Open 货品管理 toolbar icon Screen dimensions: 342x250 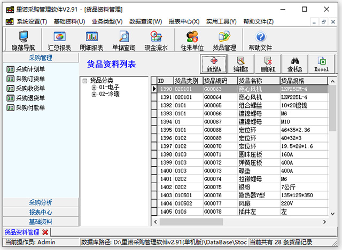click(x=224, y=41)
